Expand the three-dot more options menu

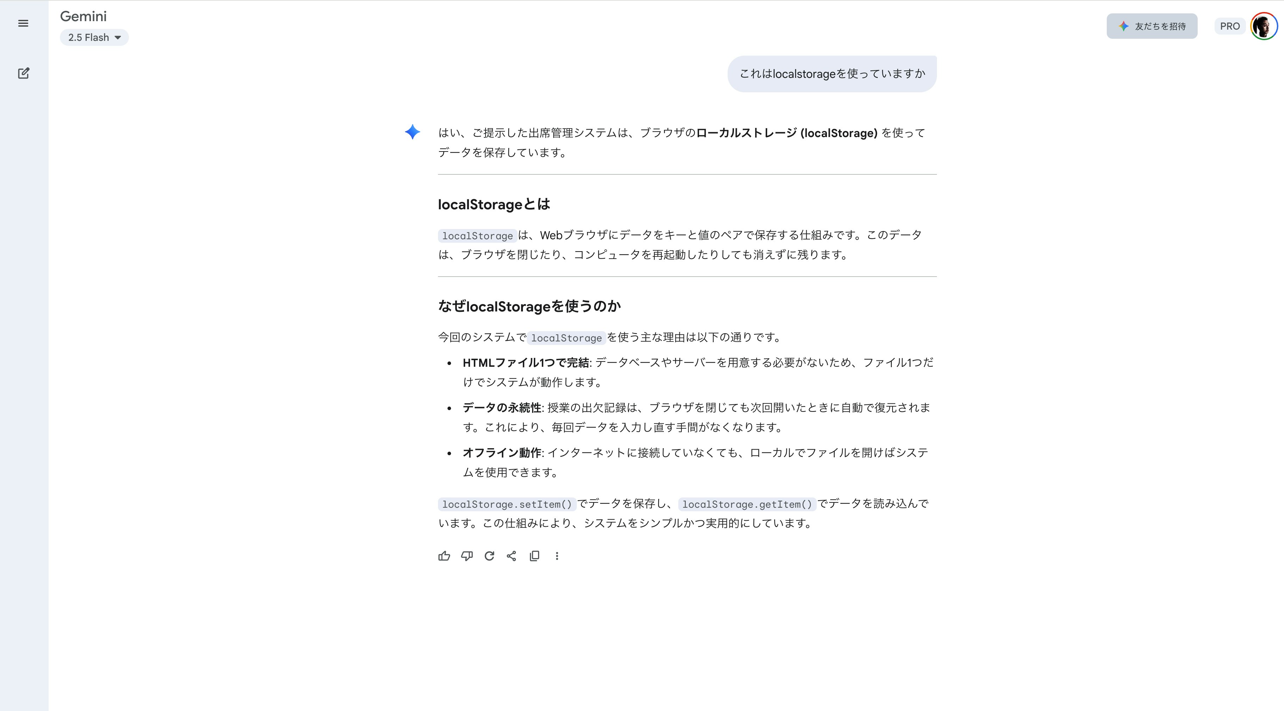pyautogui.click(x=557, y=556)
